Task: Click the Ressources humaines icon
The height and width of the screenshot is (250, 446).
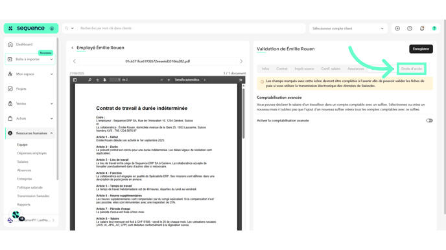Action: (x=10, y=133)
